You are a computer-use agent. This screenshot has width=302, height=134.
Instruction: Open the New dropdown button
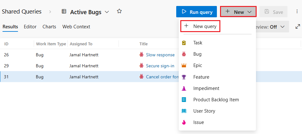tap(238, 12)
